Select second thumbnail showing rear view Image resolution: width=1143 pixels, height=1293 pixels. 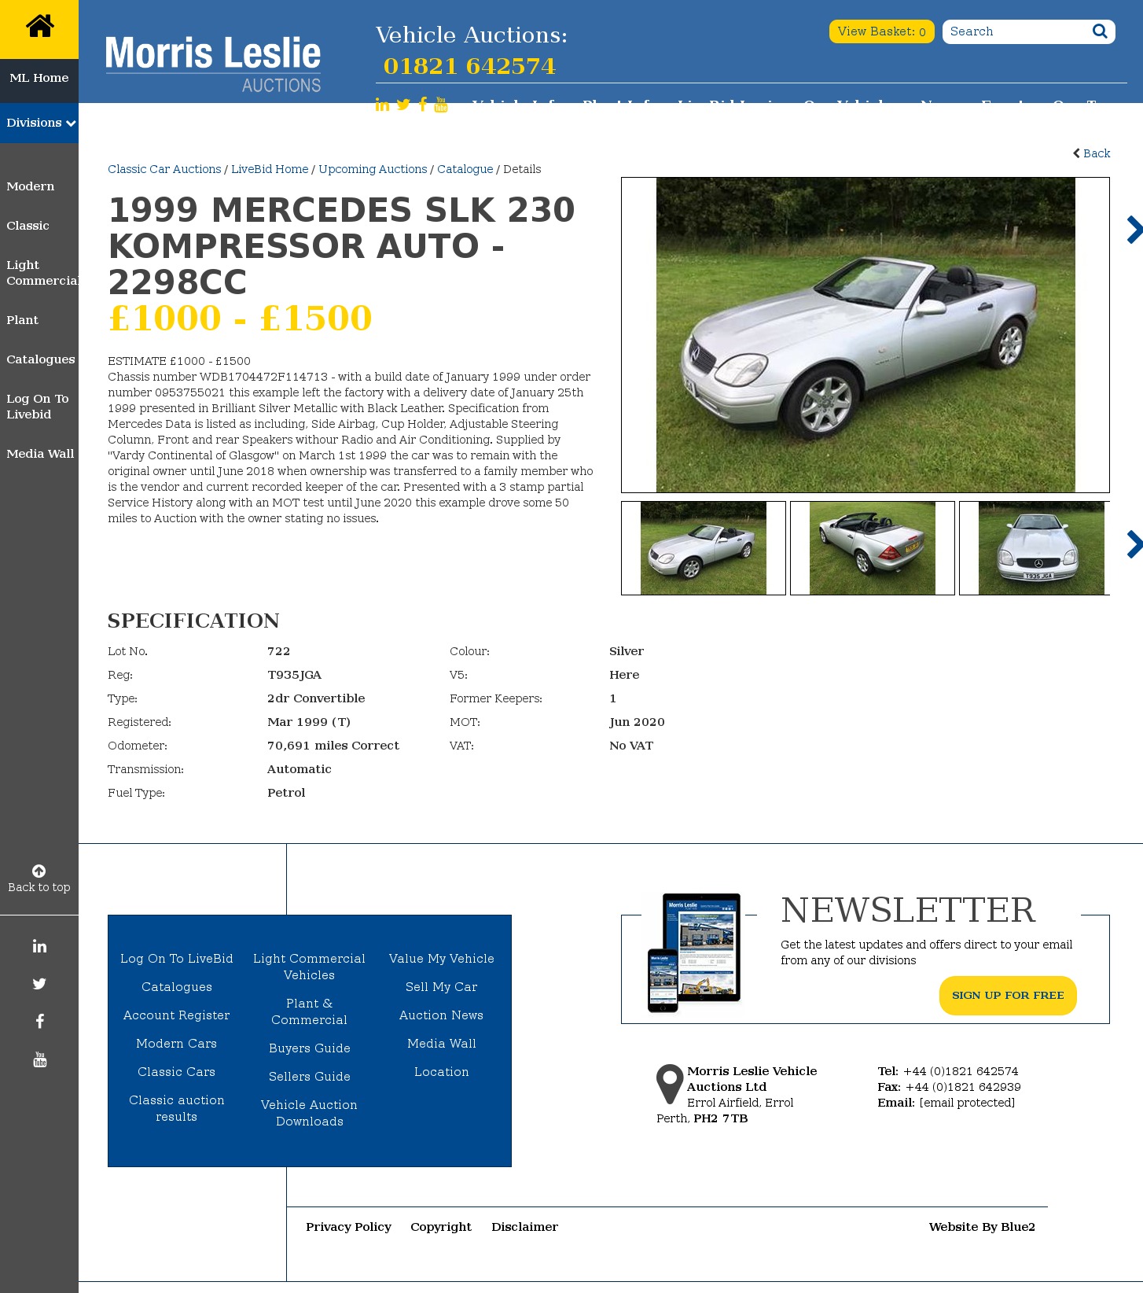click(873, 548)
